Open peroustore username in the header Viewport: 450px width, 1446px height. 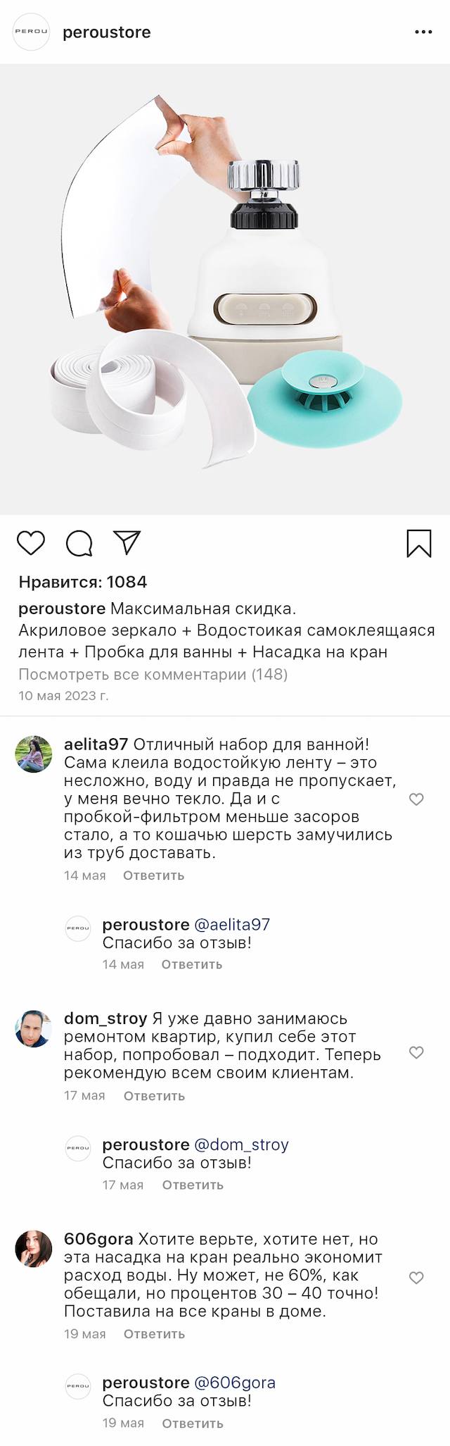107,32
